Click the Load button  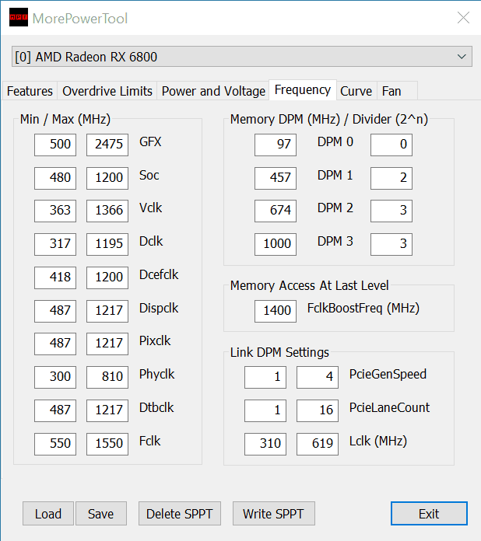(48, 513)
